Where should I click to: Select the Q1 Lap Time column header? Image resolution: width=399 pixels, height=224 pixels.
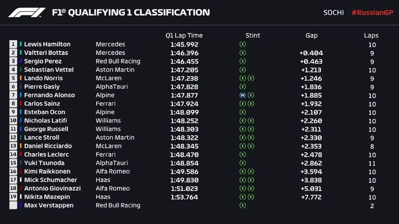click(x=184, y=35)
